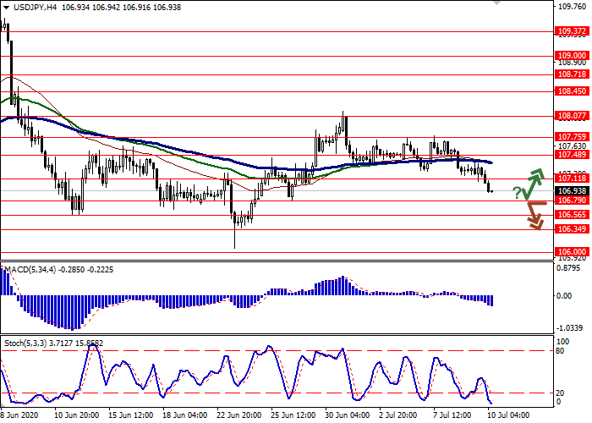Click the 107.489 price level tag
This screenshot has width=592, height=423.
(x=572, y=155)
